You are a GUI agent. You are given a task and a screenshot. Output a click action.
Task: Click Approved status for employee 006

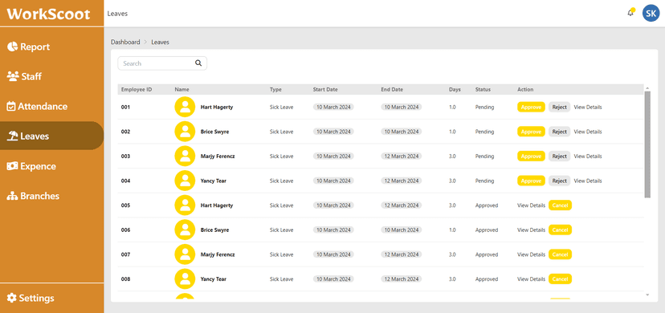[x=487, y=230]
